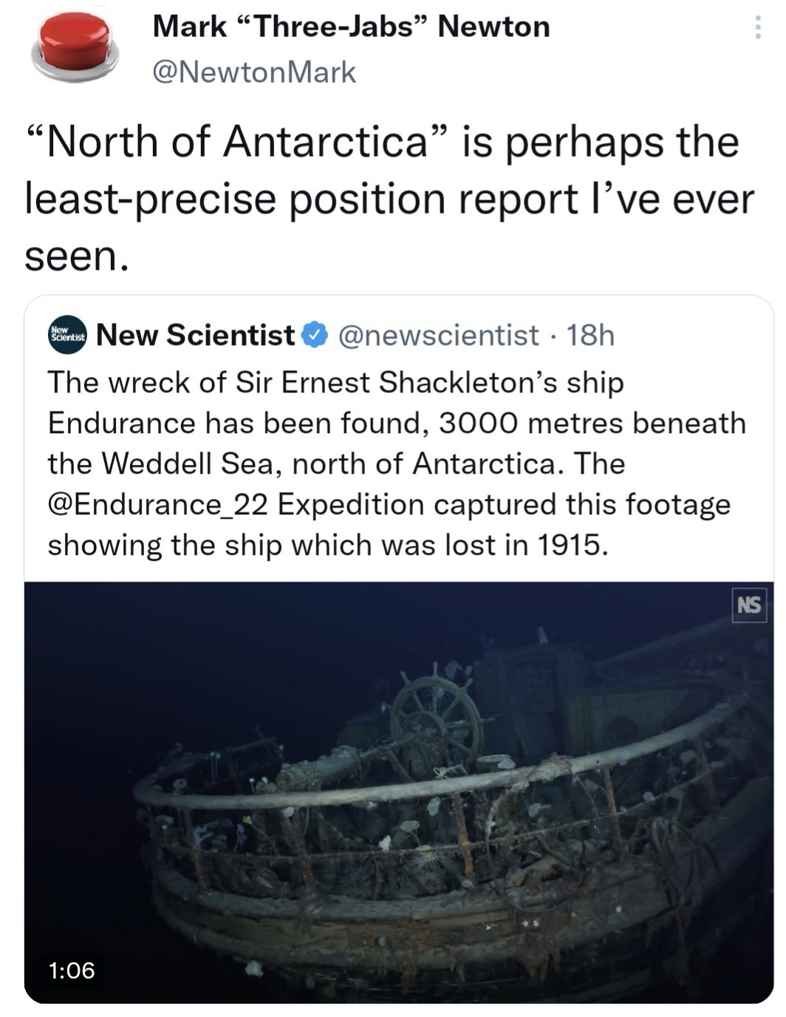Click the NS watermark on video
This screenshot has height=1017, width=786.
748,605
